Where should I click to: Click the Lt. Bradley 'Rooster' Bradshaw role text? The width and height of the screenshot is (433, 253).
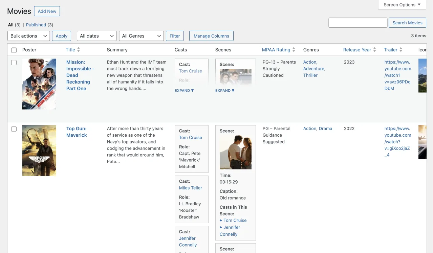click(190, 210)
